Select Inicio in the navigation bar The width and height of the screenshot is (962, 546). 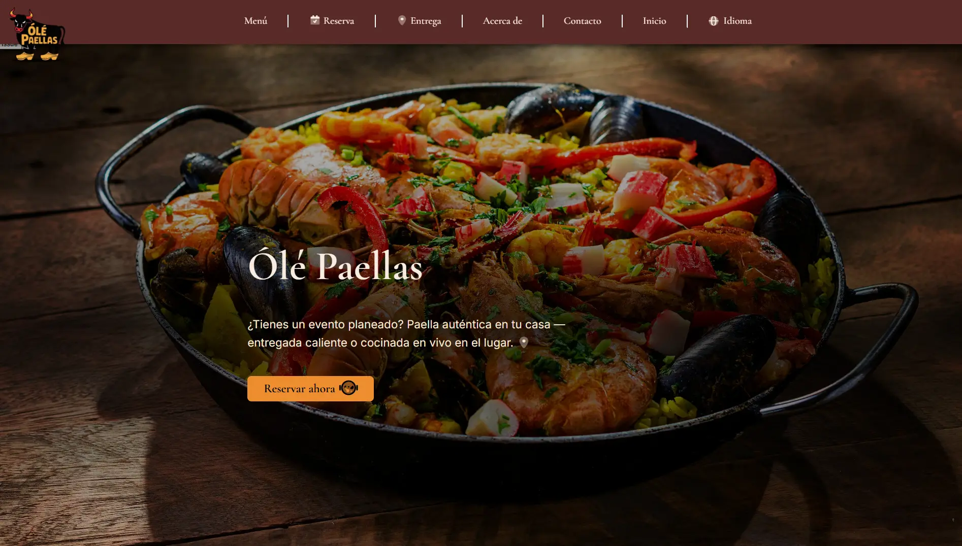[654, 21]
